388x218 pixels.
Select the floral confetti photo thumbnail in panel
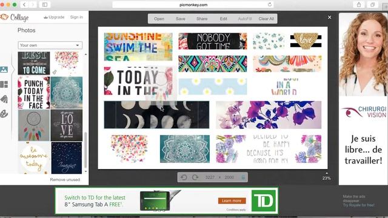[x=67, y=63]
